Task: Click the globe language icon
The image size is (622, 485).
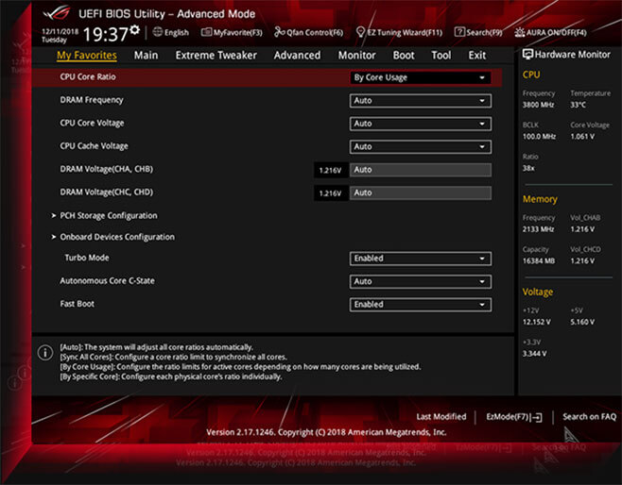Action: pos(158,32)
